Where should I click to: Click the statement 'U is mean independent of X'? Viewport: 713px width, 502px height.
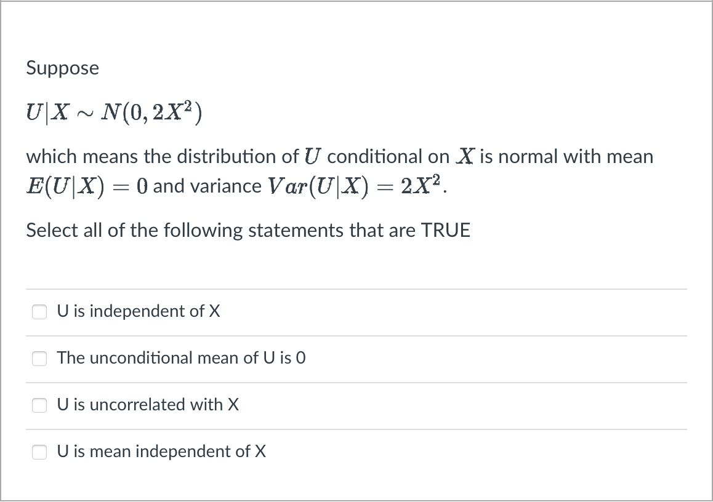tap(161, 452)
